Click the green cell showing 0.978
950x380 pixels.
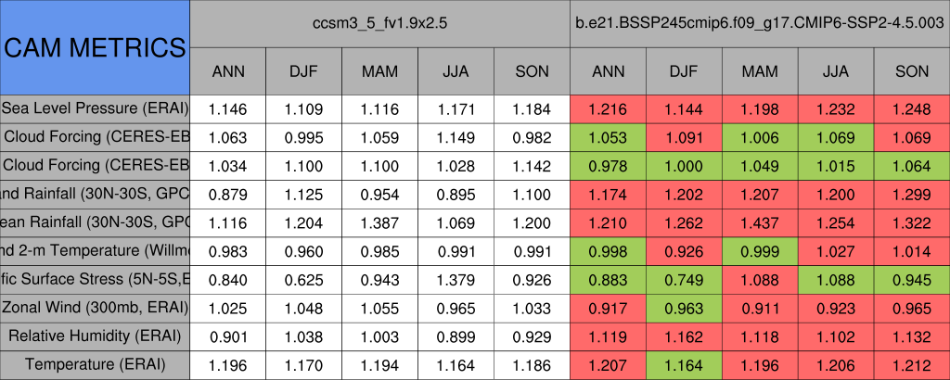(609, 165)
